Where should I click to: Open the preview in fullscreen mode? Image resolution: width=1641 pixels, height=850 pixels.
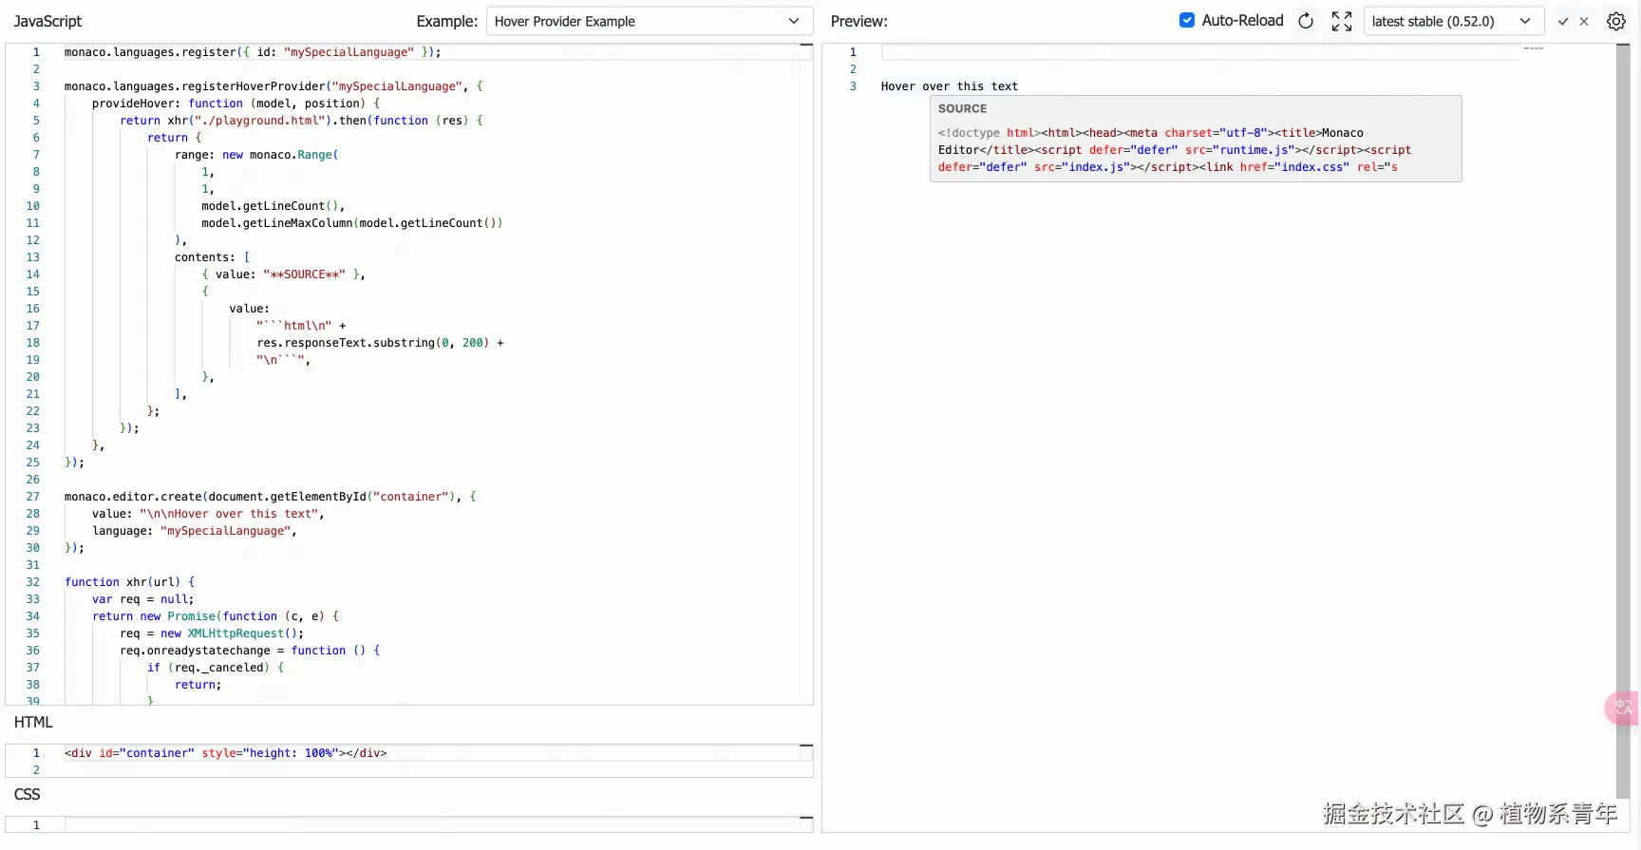click(x=1342, y=21)
